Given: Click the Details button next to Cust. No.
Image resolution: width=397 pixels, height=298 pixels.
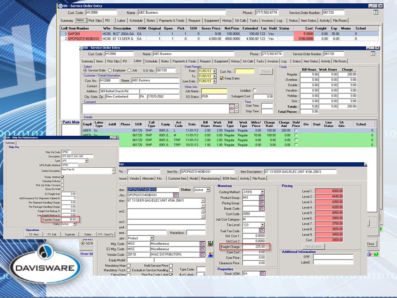Looking at the screenshot, I should [x=266, y=72].
